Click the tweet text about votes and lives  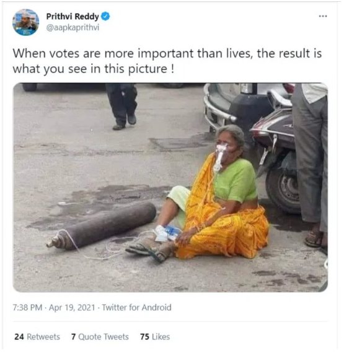coord(167,61)
